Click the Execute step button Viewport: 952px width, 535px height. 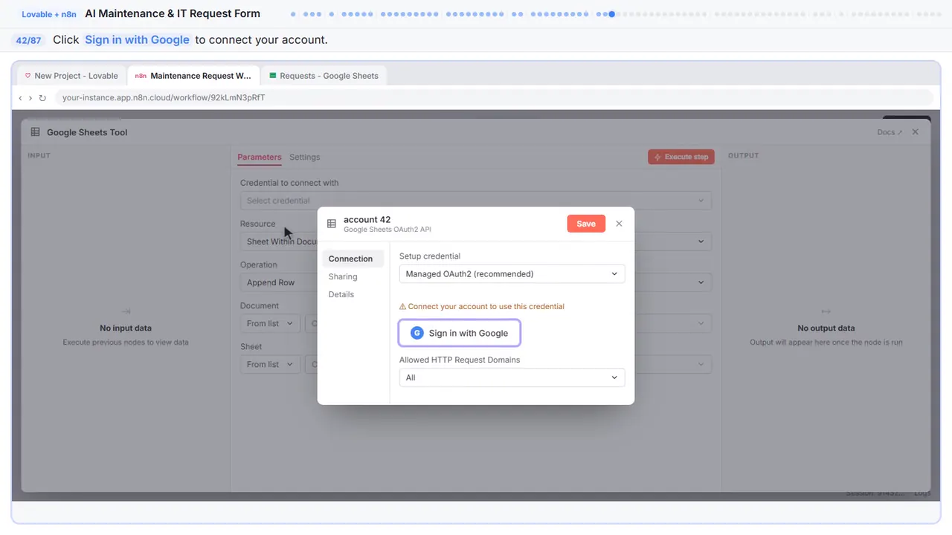click(681, 157)
